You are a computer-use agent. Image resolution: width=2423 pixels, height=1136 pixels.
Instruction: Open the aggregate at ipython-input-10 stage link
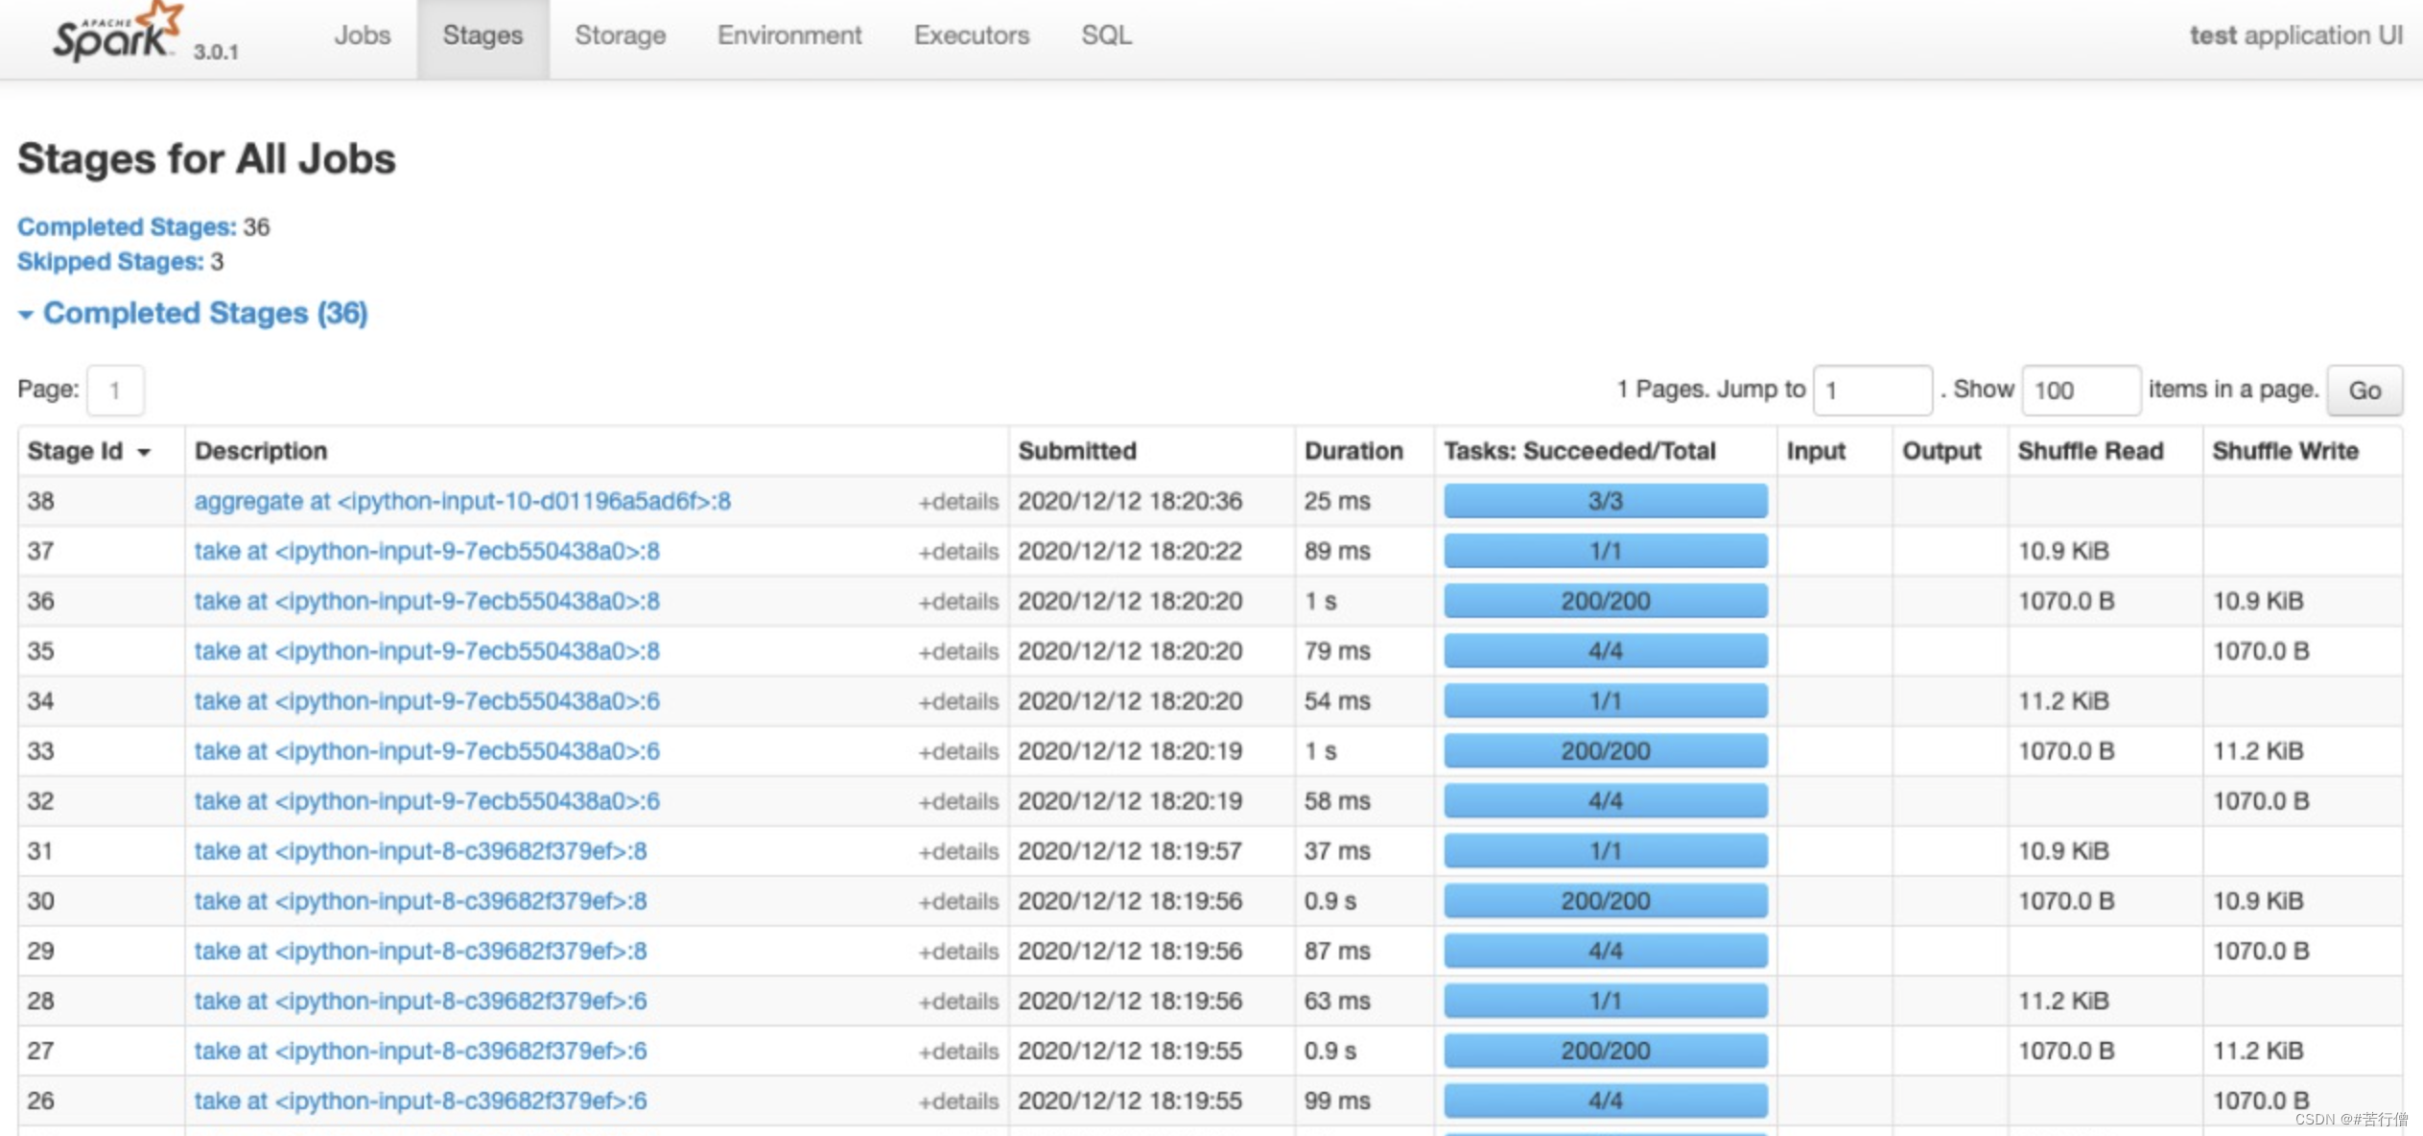(x=462, y=501)
